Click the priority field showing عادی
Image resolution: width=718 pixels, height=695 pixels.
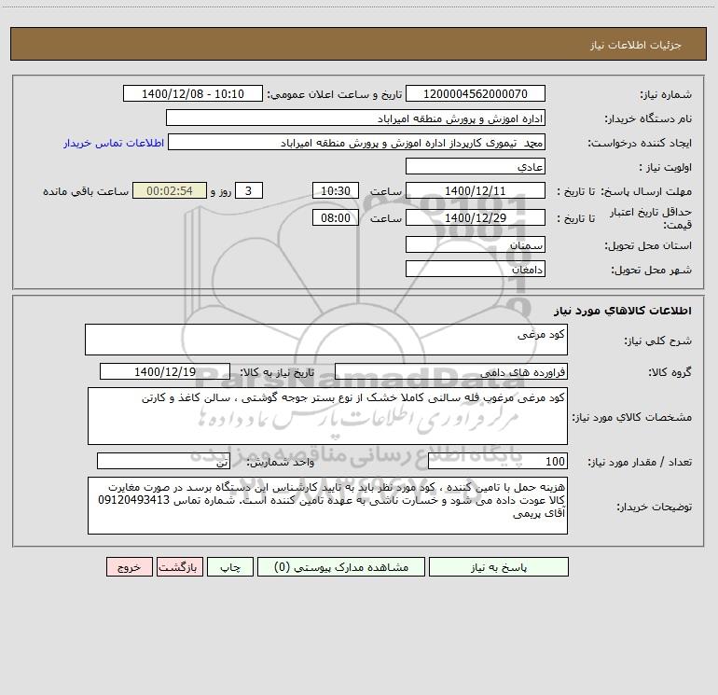[x=476, y=166]
